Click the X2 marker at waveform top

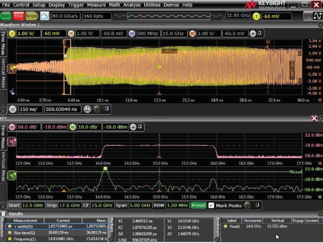(268, 42)
